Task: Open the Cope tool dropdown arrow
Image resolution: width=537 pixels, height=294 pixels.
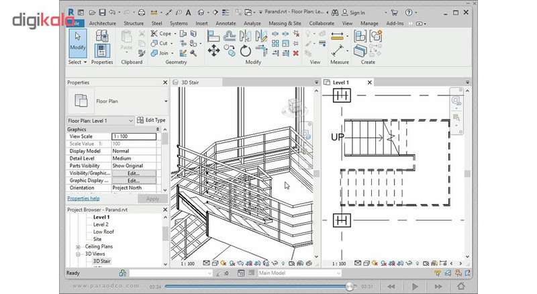Action: click(175, 34)
